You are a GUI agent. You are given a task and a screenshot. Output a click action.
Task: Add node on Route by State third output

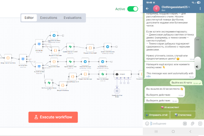coord(35,62)
